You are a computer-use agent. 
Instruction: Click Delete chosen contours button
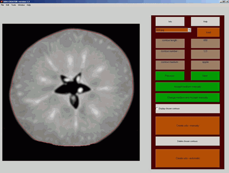pyautogui.click(x=187, y=141)
